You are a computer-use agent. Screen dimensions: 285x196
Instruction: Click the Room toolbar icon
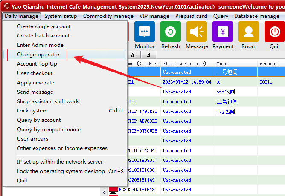(249, 32)
